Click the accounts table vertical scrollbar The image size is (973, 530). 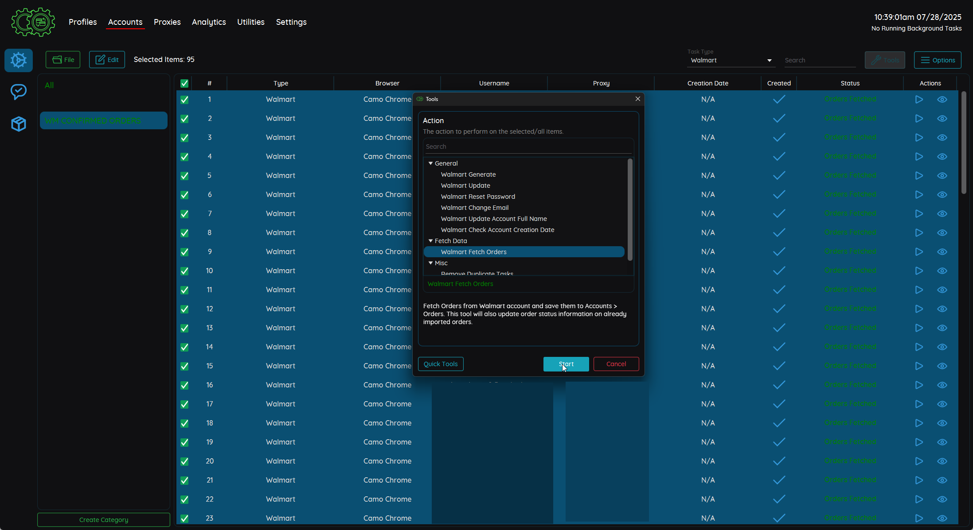tap(964, 143)
